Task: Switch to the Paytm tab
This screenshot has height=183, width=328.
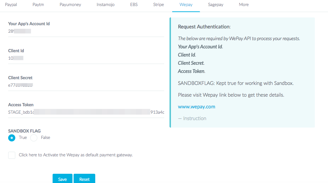Action: [x=38, y=5]
